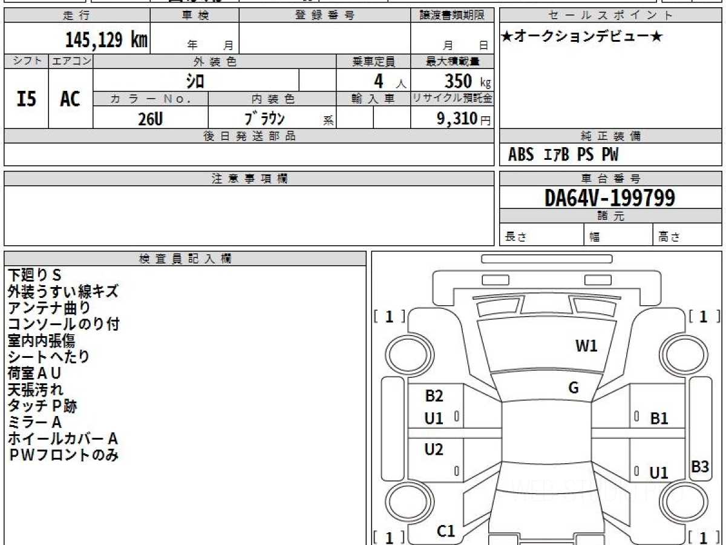This screenshot has height=545, width=726.
Task: Click the note コンソールのり付
Action: (64, 325)
